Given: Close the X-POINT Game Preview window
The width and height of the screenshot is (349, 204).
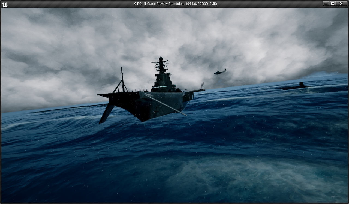Looking at the screenshot, I should coord(341,4).
